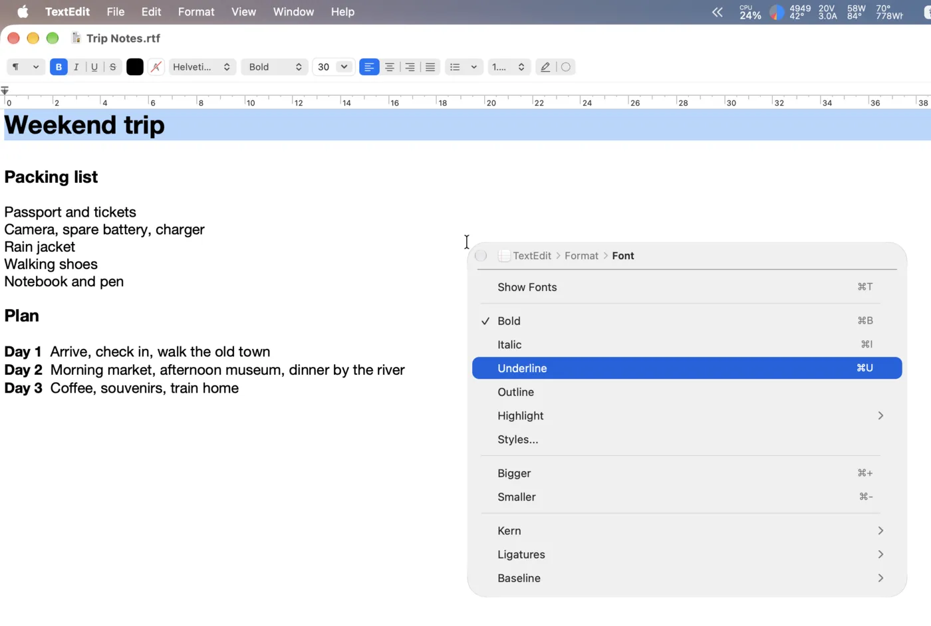The height and width of the screenshot is (626, 931).
Task: Open the line spacing dropdown
Action: 509,67
